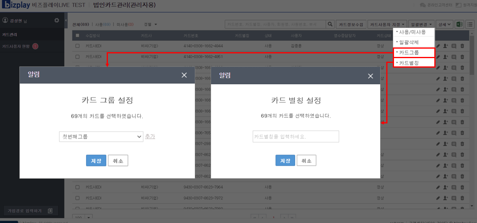Screen dimensions: 477x223
Task: Choose 카드별칭 in the 일괄변경 menu
Action: click(414, 62)
